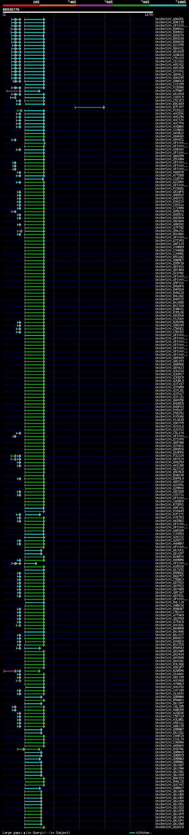The image size is (189, 835).
Task: Select hit UniRef100_C6GBE8
Action: 170,501
